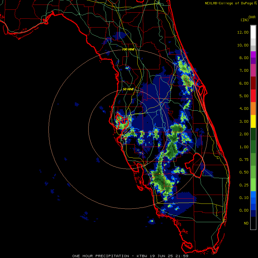Screen dimensions: 258x258
Task: Click the ND scale label
Action: pyautogui.click(x=246, y=223)
